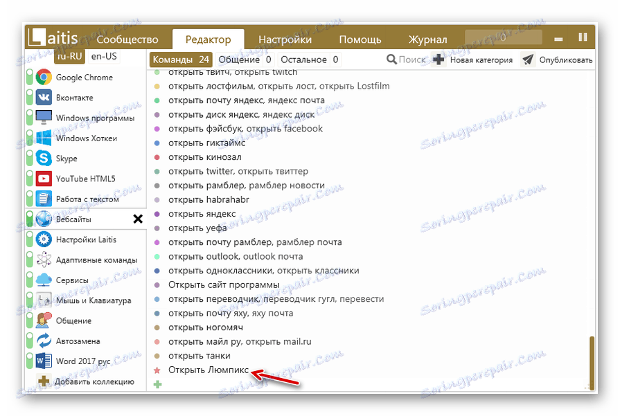Viewport: 620px width, 416px height.
Task: Click the Сервисы cloud icon
Action: coord(44,280)
